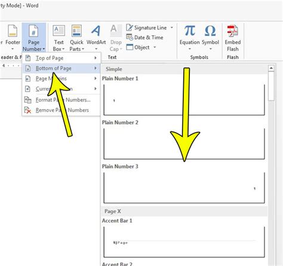Click the Plain Number 2 label
The width and height of the screenshot is (283, 266).
click(x=120, y=123)
